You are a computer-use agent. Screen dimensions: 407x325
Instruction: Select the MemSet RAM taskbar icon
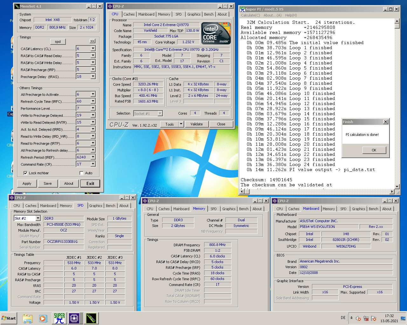pyautogui.click(x=91, y=318)
